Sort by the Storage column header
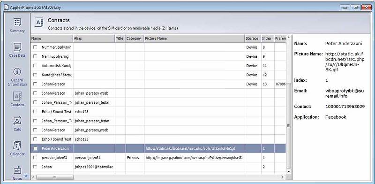 253,38
